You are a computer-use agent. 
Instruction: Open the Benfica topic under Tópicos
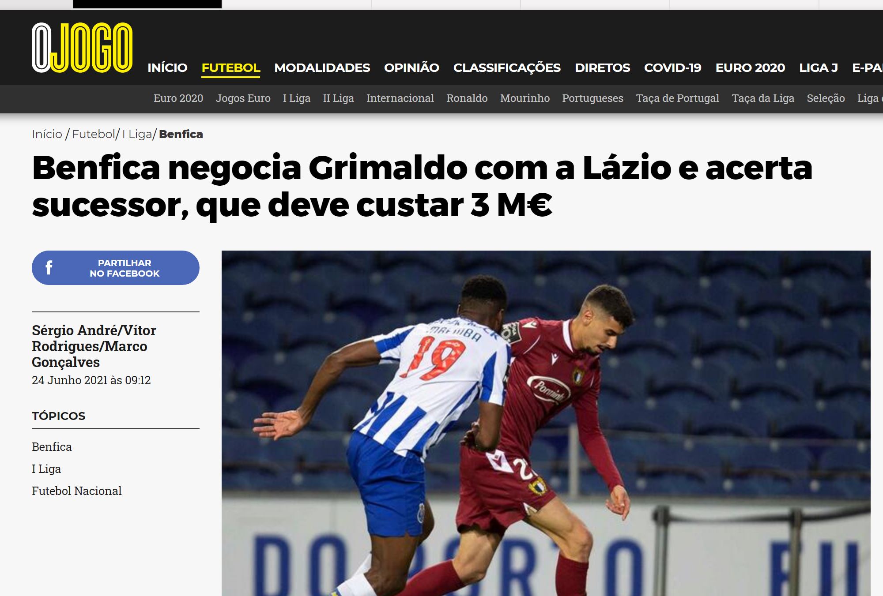pyautogui.click(x=52, y=446)
